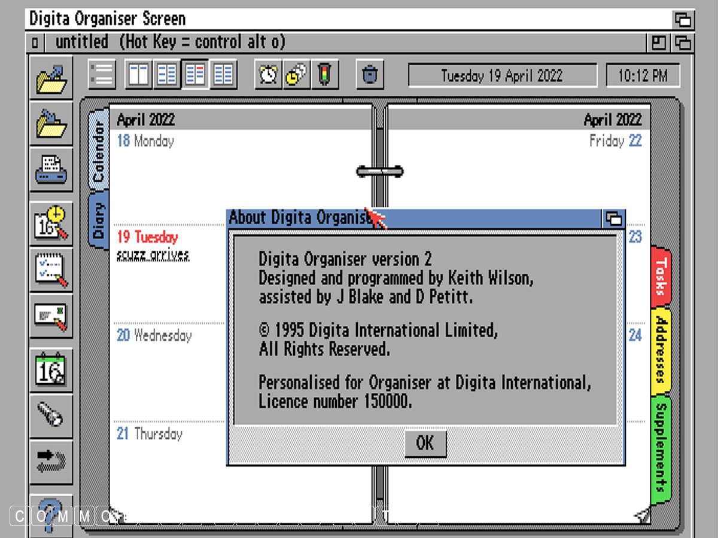Screen dimensions: 718x538
Task: Click the traffic light icon
Action: 325,75
